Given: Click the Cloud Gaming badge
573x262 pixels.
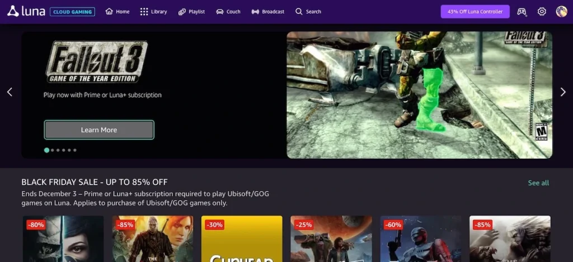Looking at the screenshot, I should click(72, 12).
